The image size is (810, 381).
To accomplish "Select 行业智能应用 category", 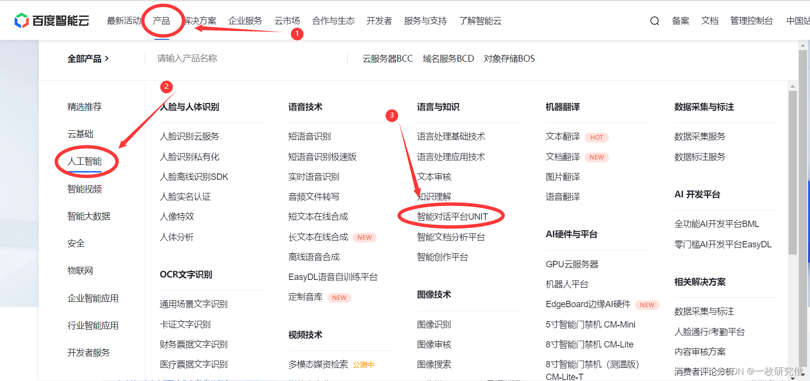I will tap(93, 326).
